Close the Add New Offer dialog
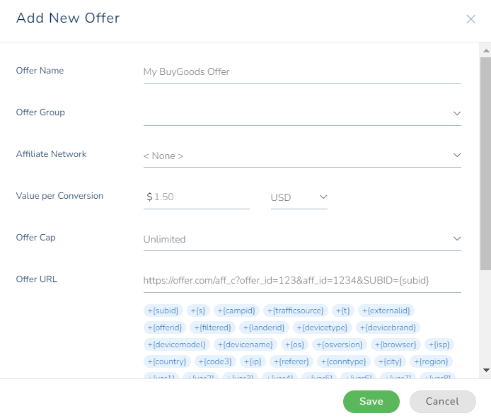Image resolution: width=491 pixels, height=418 pixels. tap(470, 19)
